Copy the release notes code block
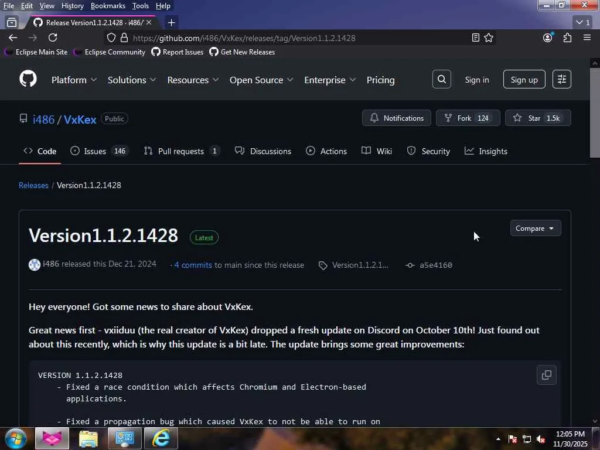This screenshot has height=450, width=600. (x=547, y=374)
